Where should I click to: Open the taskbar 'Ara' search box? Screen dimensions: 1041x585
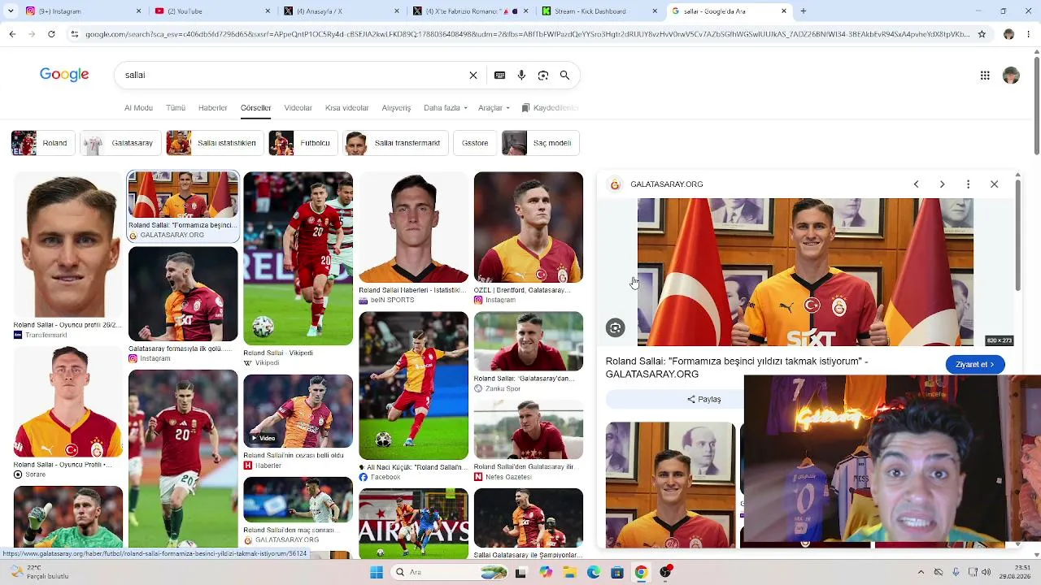[x=447, y=572]
